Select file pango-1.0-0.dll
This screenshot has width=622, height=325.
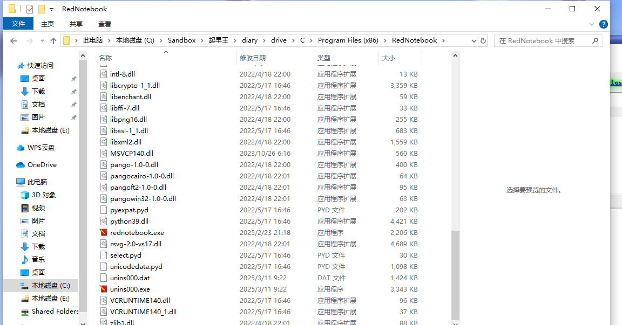134,165
